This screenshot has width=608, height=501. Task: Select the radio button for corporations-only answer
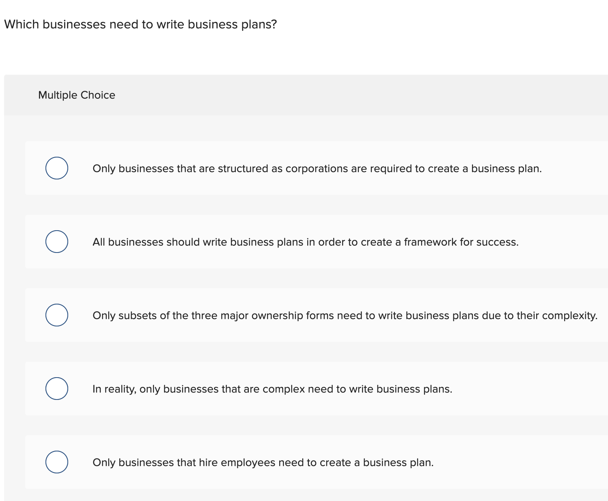coord(57,168)
